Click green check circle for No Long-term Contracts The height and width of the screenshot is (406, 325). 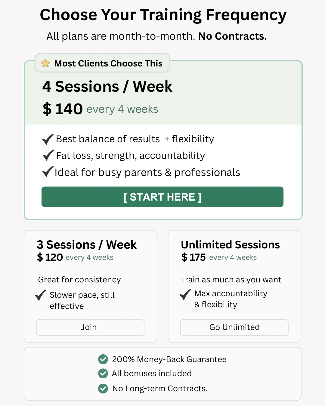(x=103, y=389)
